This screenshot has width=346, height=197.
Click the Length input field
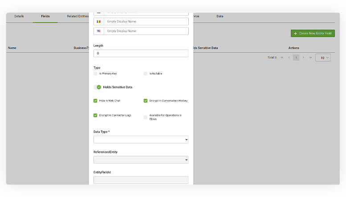pos(141,53)
